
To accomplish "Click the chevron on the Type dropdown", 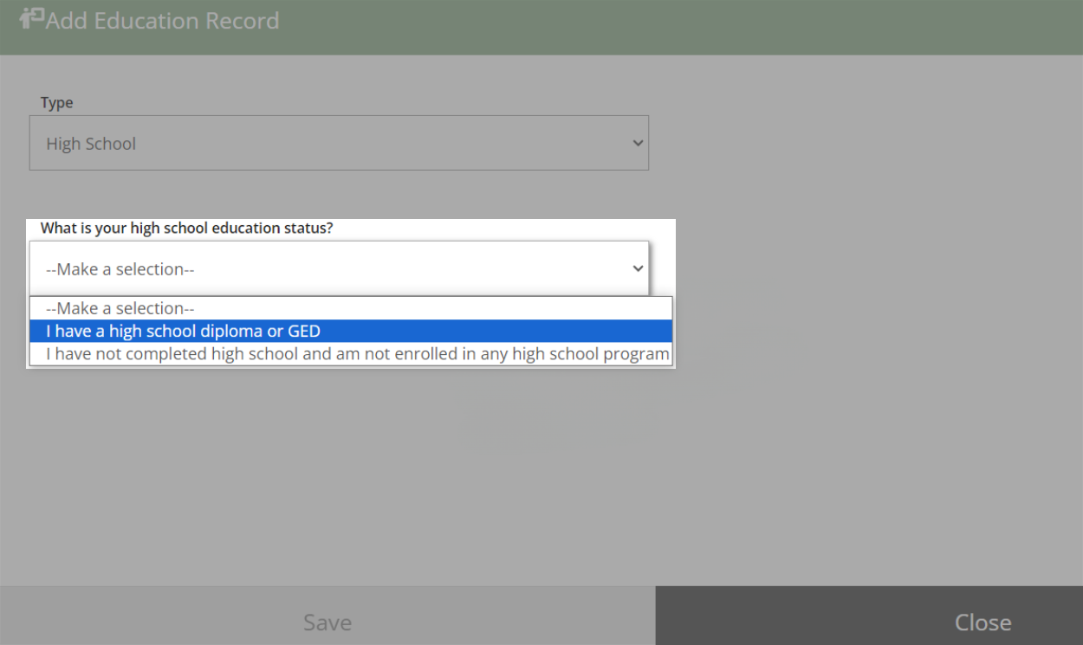I will tap(638, 143).
